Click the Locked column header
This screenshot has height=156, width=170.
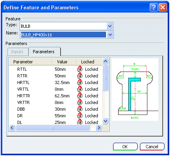click(89, 62)
